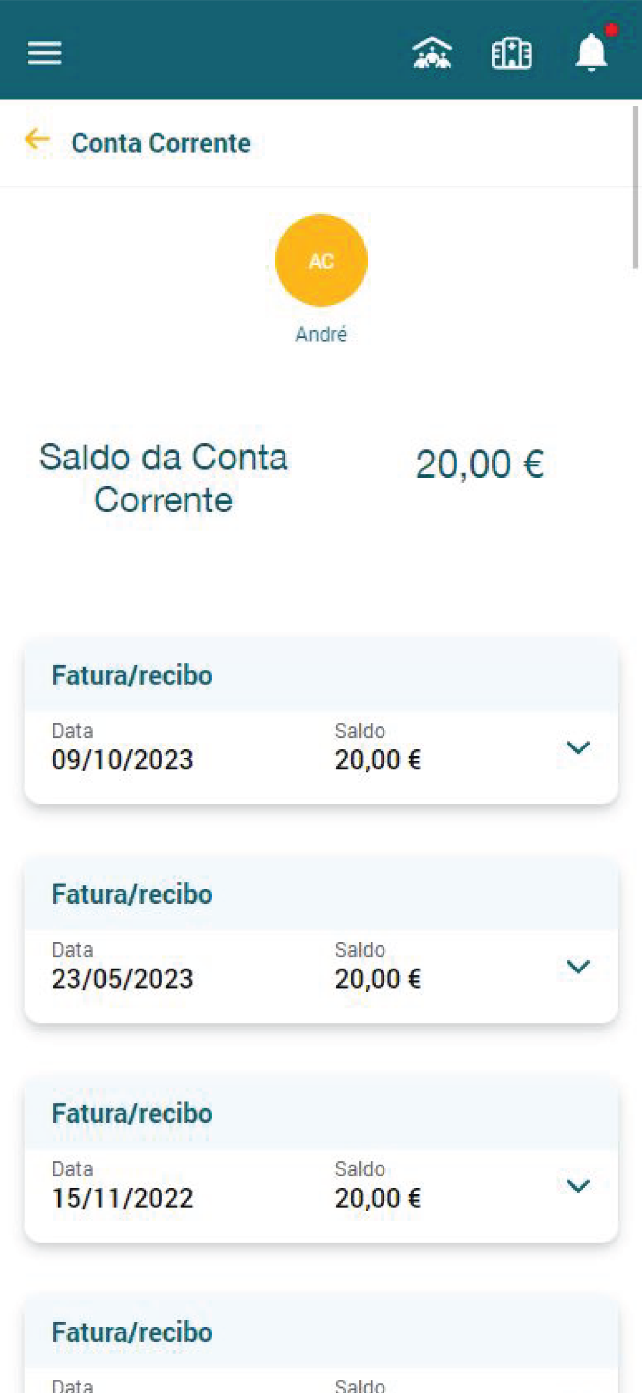
Task: Open the family members icon
Action: pyautogui.click(x=432, y=53)
